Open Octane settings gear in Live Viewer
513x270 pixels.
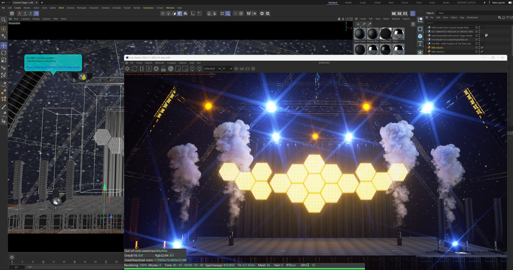click(156, 69)
